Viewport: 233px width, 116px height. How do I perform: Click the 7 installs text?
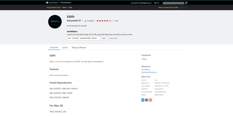[90, 21]
